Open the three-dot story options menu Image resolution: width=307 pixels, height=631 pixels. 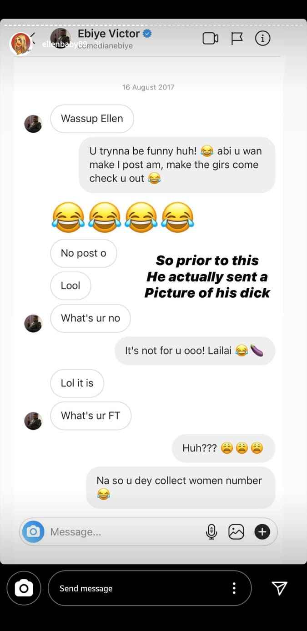tap(234, 588)
